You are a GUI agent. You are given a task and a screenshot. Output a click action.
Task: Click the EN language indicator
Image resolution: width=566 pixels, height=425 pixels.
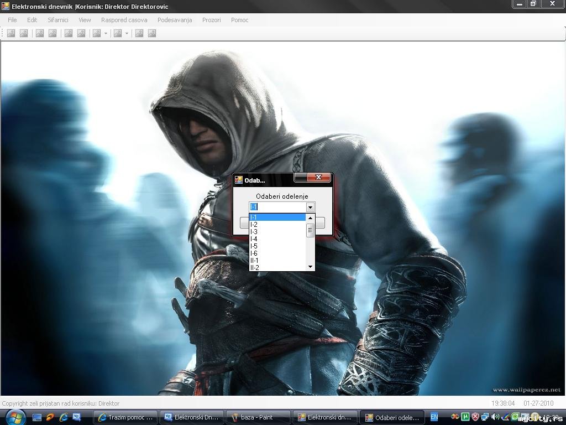(x=434, y=417)
